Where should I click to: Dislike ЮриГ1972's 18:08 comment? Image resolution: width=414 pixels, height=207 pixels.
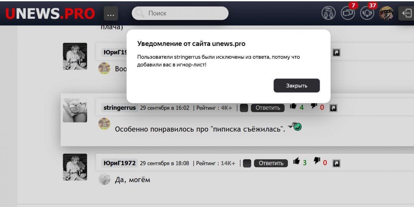[x=317, y=161]
